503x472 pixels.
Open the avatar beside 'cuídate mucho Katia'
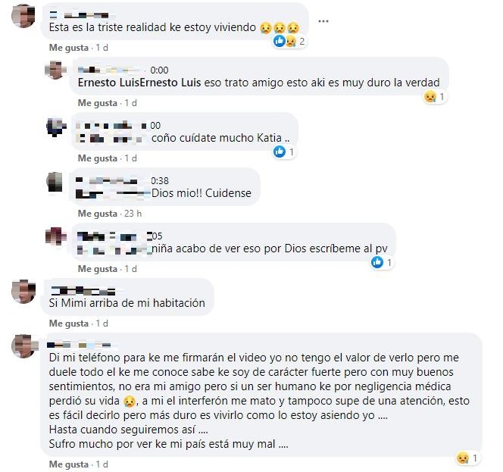55,127
